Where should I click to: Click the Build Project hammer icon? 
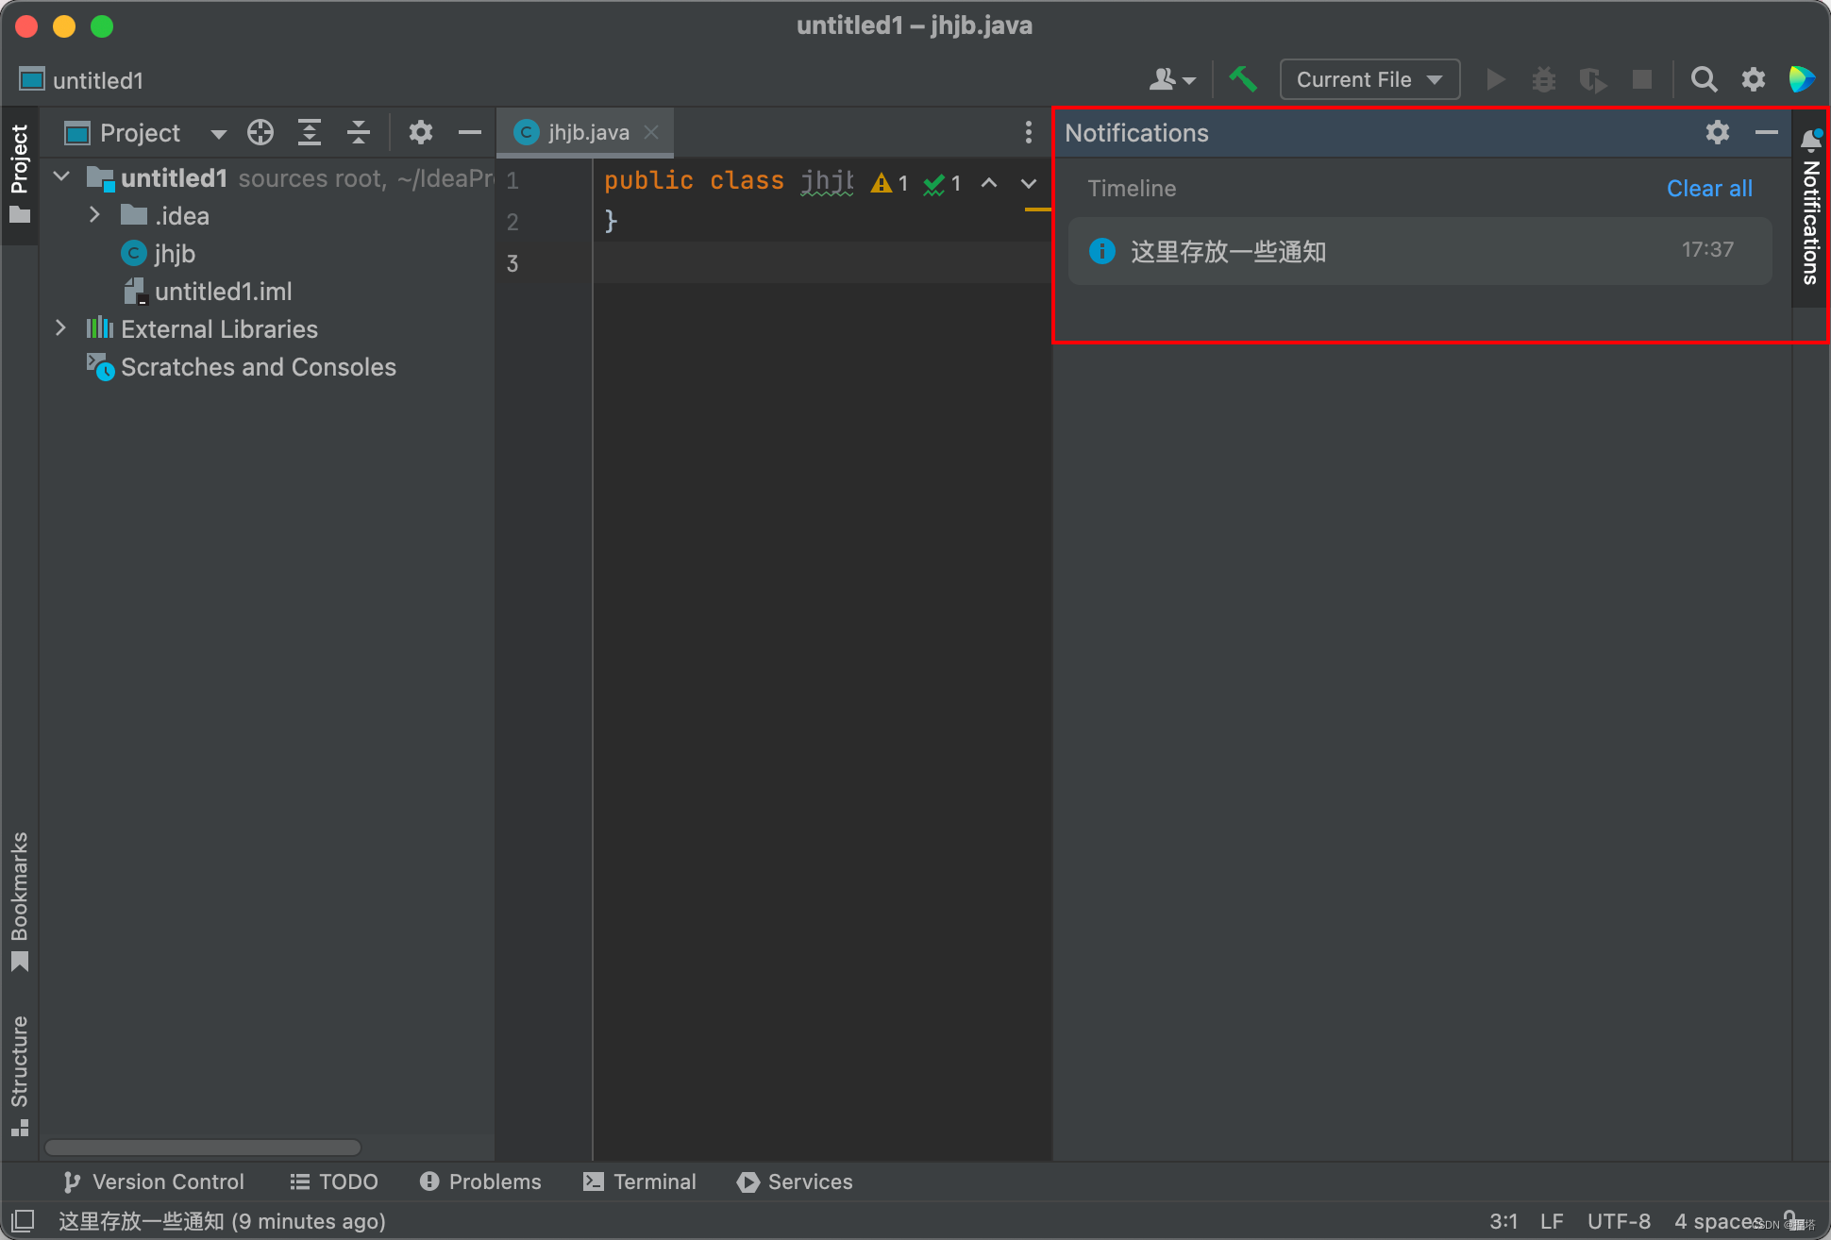[x=1243, y=79]
